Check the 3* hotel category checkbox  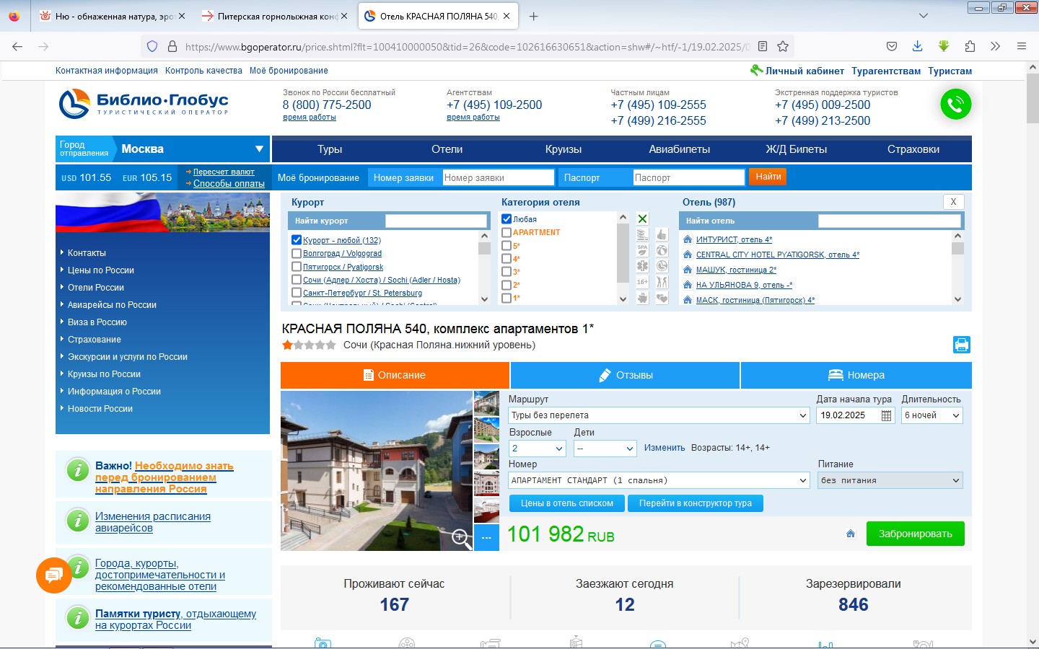[507, 272]
